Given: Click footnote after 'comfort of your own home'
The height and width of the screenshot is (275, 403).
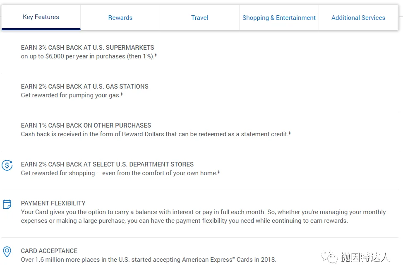Looking at the screenshot, I should click(x=218, y=172).
